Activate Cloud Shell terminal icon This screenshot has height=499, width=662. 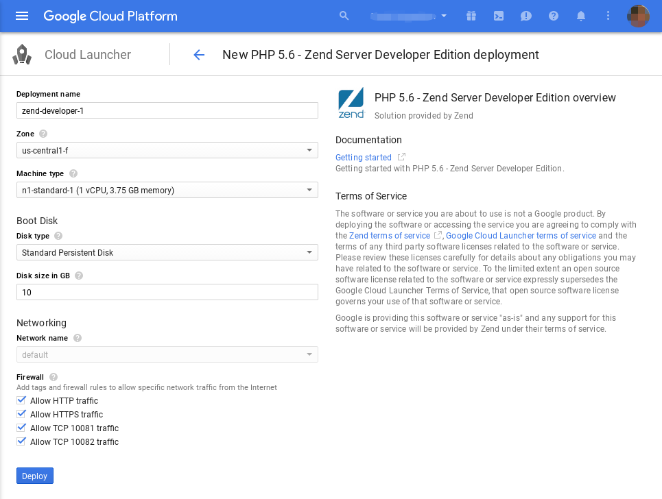(x=499, y=16)
